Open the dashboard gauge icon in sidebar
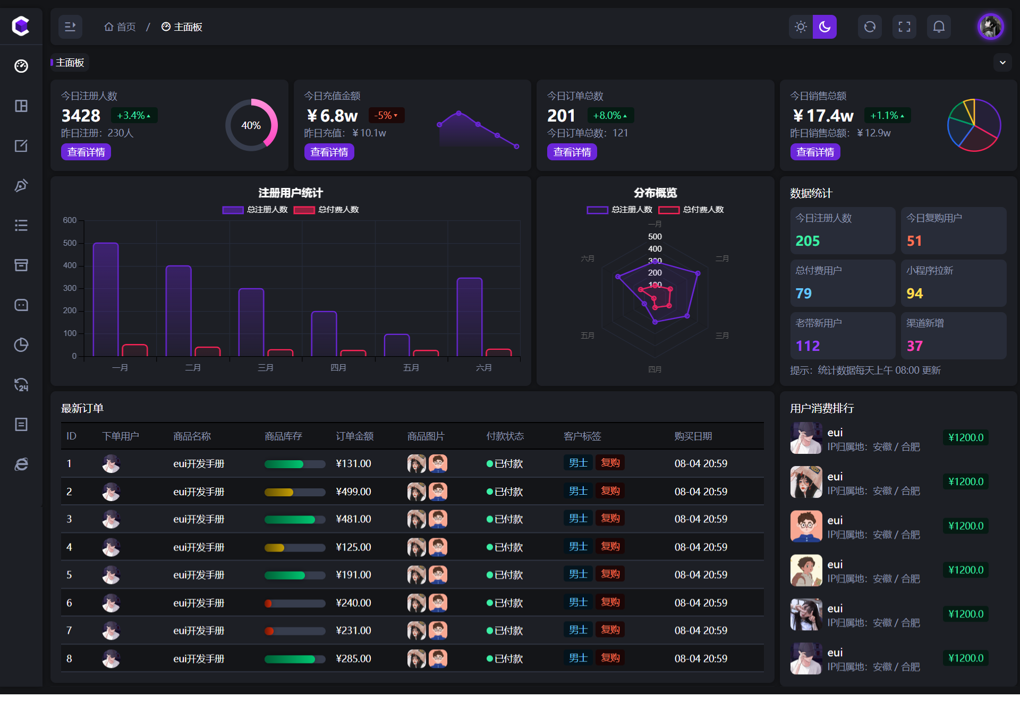 coord(21,66)
